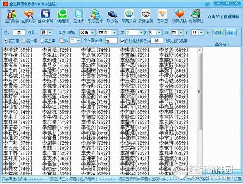Open the 宝贝取名 baby naming tool
The width and height of the screenshot is (243, 184).
click(12, 16)
